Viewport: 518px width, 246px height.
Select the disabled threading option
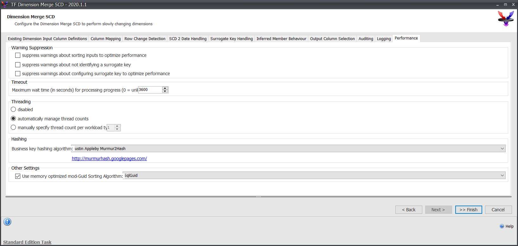click(x=13, y=110)
